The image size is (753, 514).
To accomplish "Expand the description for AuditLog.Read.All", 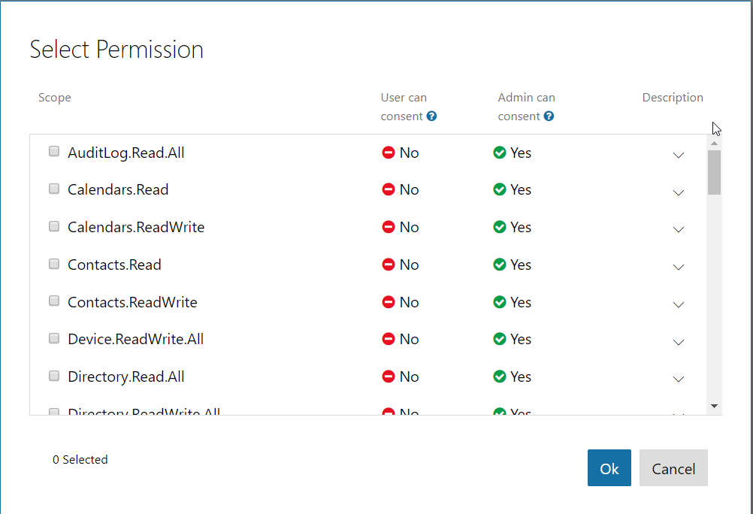I will click(679, 156).
